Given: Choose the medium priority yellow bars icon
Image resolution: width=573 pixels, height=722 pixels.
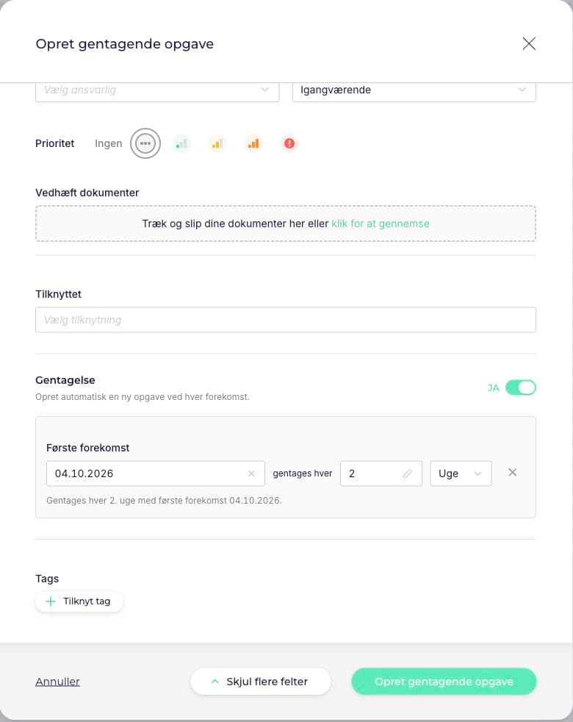Looking at the screenshot, I should [x=217, y=143].
